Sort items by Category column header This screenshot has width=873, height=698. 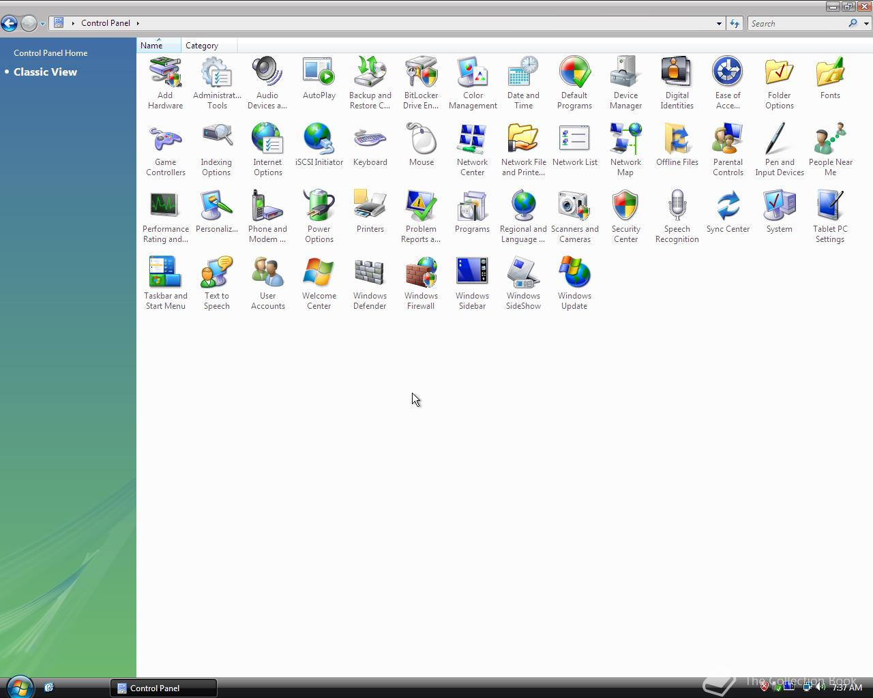click(209, 45)
